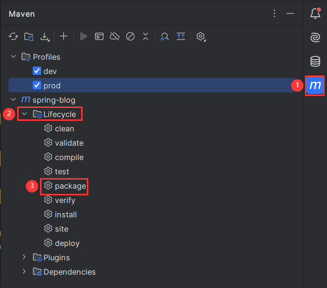The height and width of the screenshot is (288, 327).
Task: Collapse the Lifecycle folder chevron
Action: click(24, 114)
